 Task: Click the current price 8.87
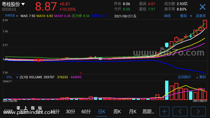[x=46, y=6]
